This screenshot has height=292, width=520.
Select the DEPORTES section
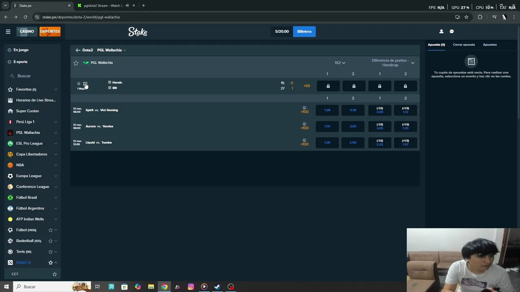point(50,31)
